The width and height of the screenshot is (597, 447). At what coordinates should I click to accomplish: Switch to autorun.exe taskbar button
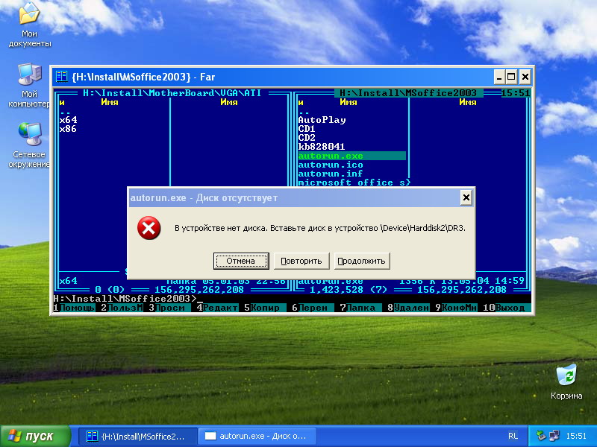pyautogui.click(x=257, y=436)
